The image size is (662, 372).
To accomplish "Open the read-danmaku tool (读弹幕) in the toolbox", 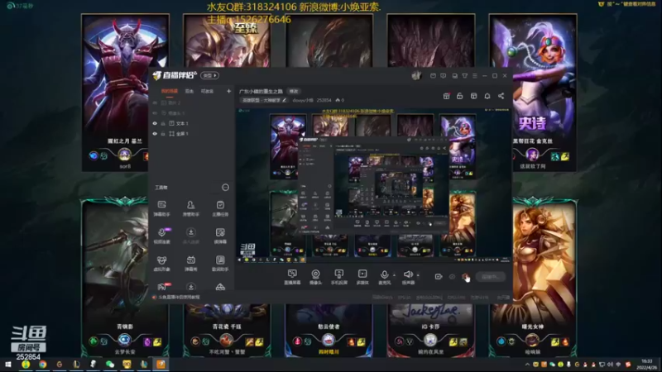I will tap(220, 236).
